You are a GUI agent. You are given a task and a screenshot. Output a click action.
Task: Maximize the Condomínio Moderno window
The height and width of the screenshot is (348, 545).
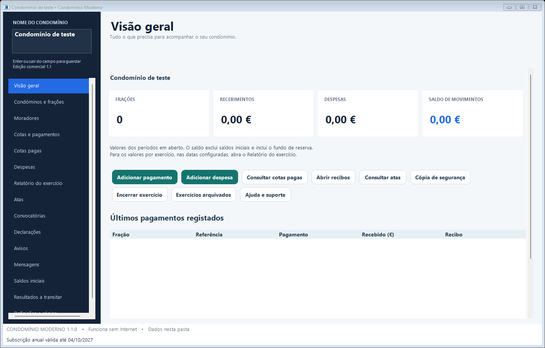[x=522, y=7]
